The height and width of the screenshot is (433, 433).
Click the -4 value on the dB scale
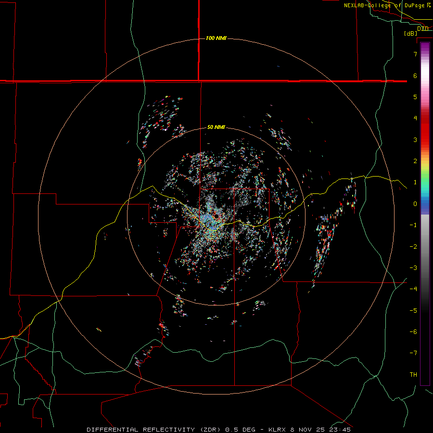point(413,289)
